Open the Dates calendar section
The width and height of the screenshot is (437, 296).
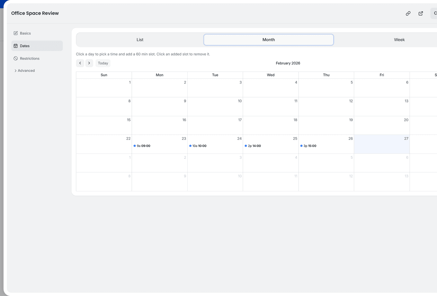coord(24,46)
